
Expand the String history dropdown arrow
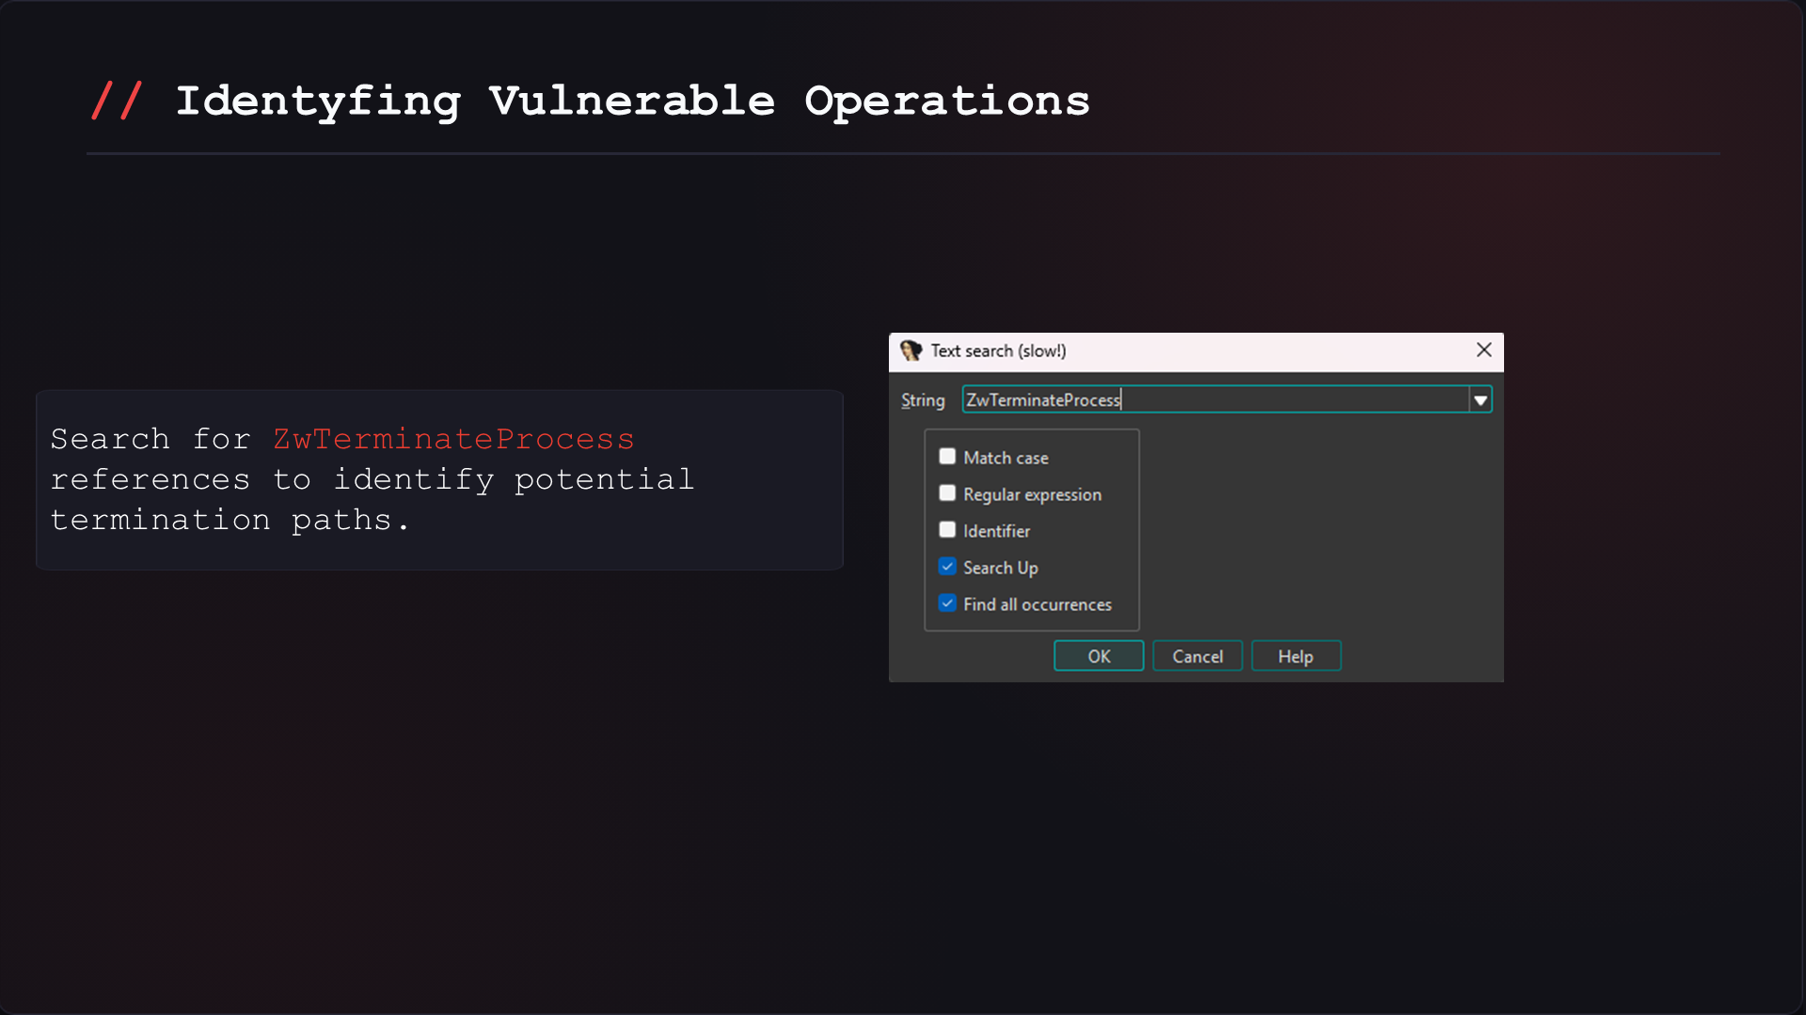[x=1481, y=400]
